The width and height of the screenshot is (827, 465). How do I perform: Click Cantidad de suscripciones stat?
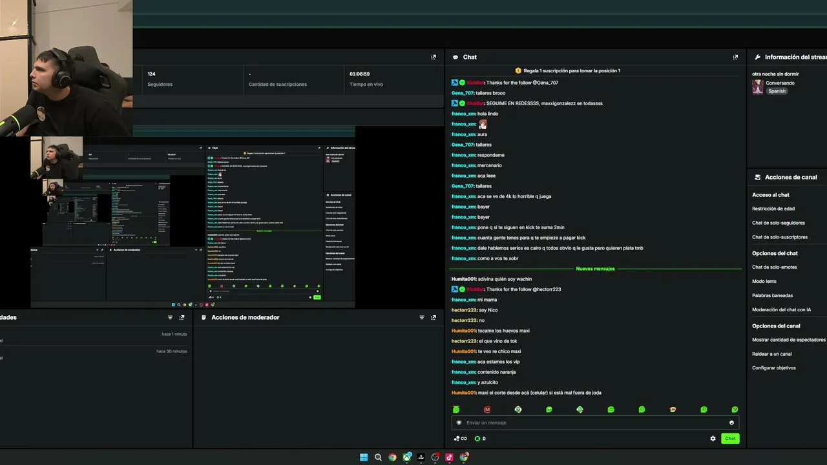[x=278, y=84]
